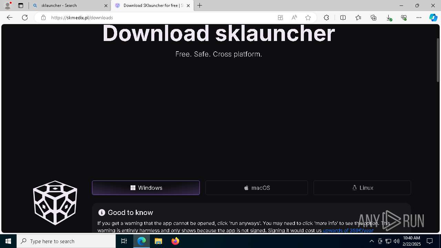Open the profile avatar icon
Image resolution: width=441 pixels, height=248 pixels.
(x=7, y=6)
